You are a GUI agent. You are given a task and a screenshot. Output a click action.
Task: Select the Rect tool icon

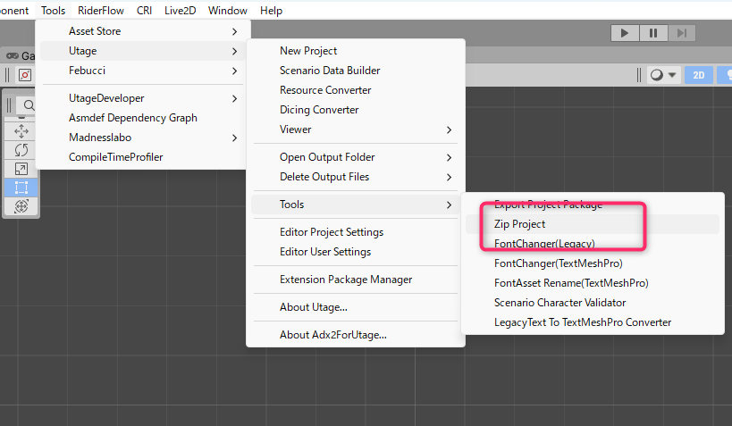tap(22, 187)
